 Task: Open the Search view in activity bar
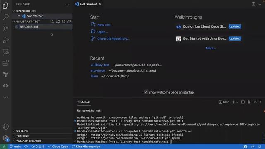coord(5,17)
